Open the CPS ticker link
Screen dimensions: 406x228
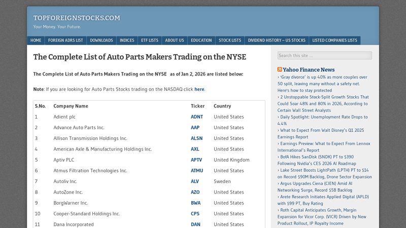tap(195, 214)
